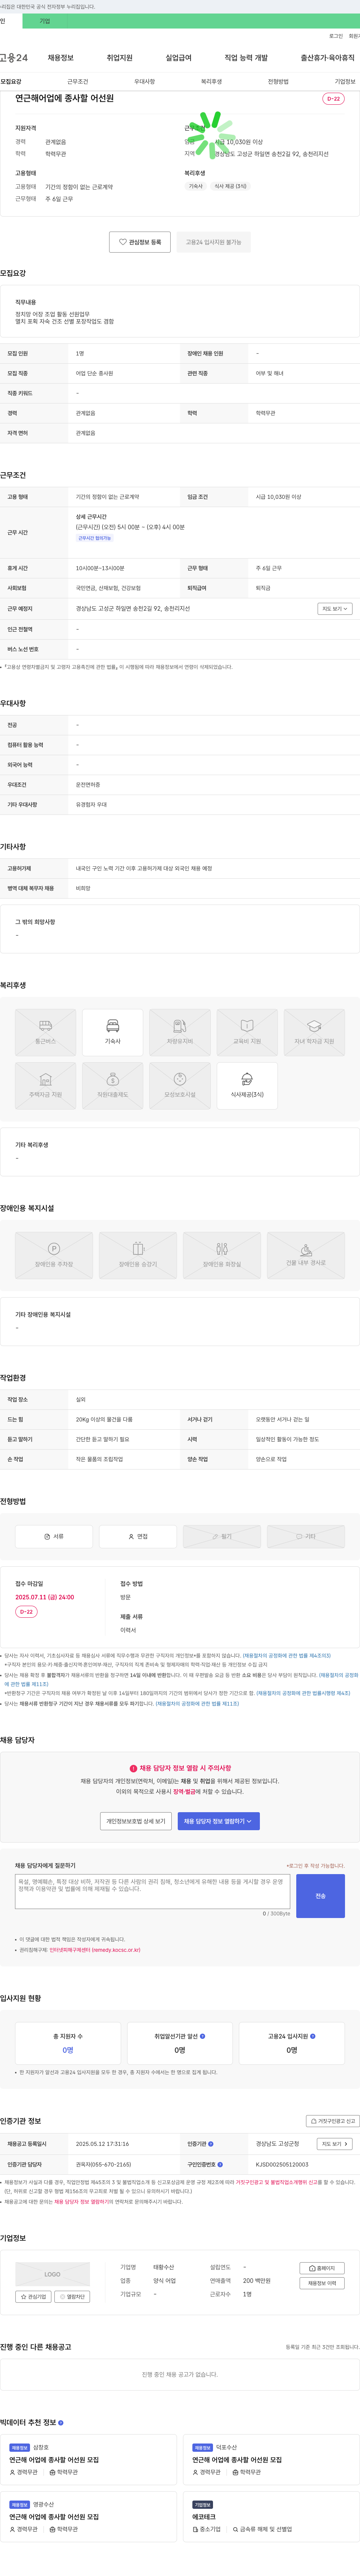Open the 채용정보 이력 button

click(322, 2283)
